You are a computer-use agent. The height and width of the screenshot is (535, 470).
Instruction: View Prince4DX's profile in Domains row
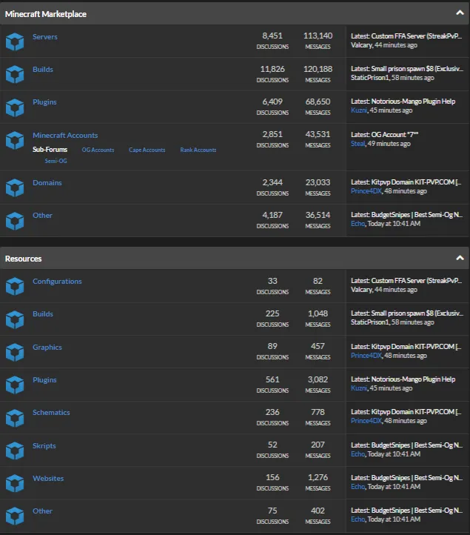[x=366, y=191]
